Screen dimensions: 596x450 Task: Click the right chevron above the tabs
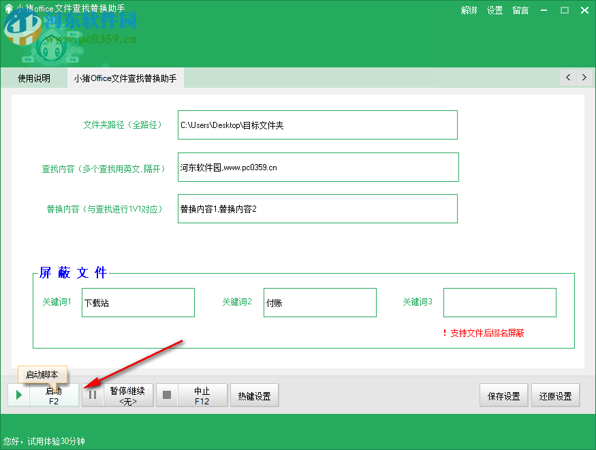coord(584,78)
